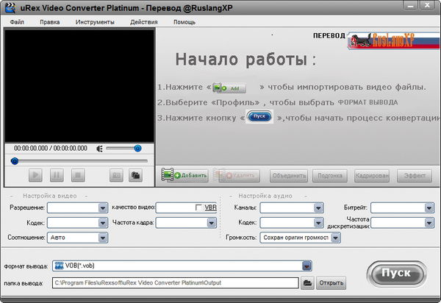Minimize the uRex Video Converter window
The height and width of the screenshot is (303, 441).
pos(411,5)
